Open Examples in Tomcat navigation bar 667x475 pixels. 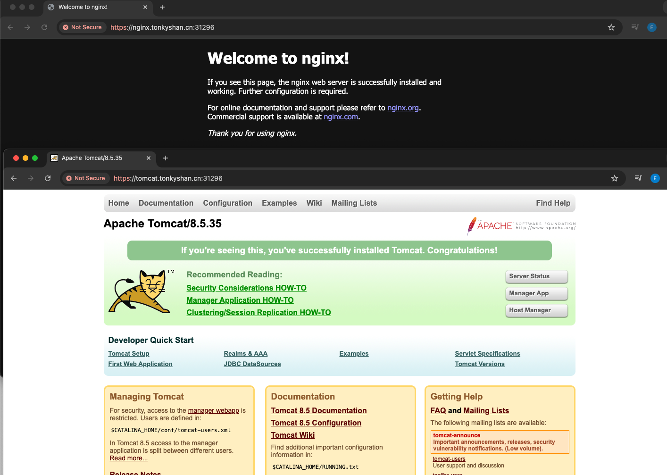coord(279,203)
